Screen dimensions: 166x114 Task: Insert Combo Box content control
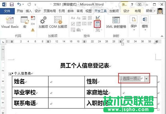coord(78,24)
